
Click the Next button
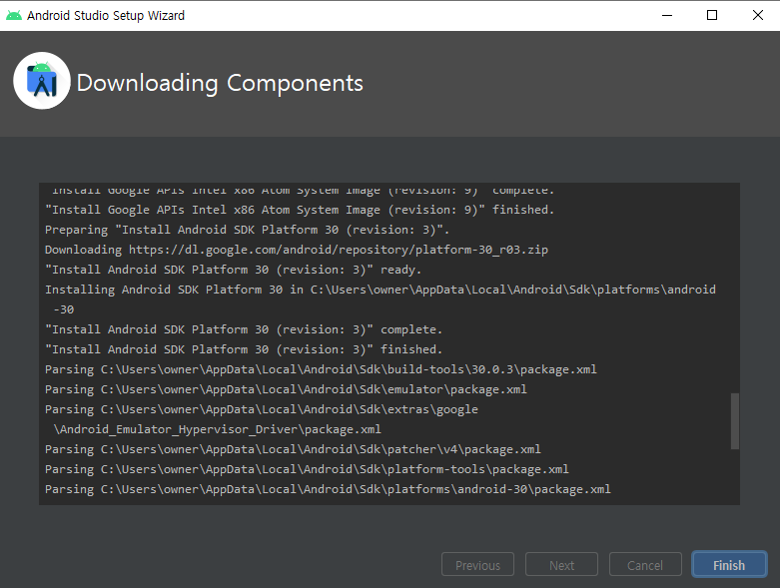[x=561, y=565]
